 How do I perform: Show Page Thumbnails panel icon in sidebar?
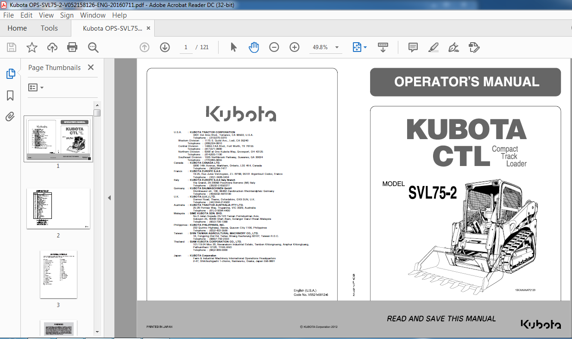10,74
